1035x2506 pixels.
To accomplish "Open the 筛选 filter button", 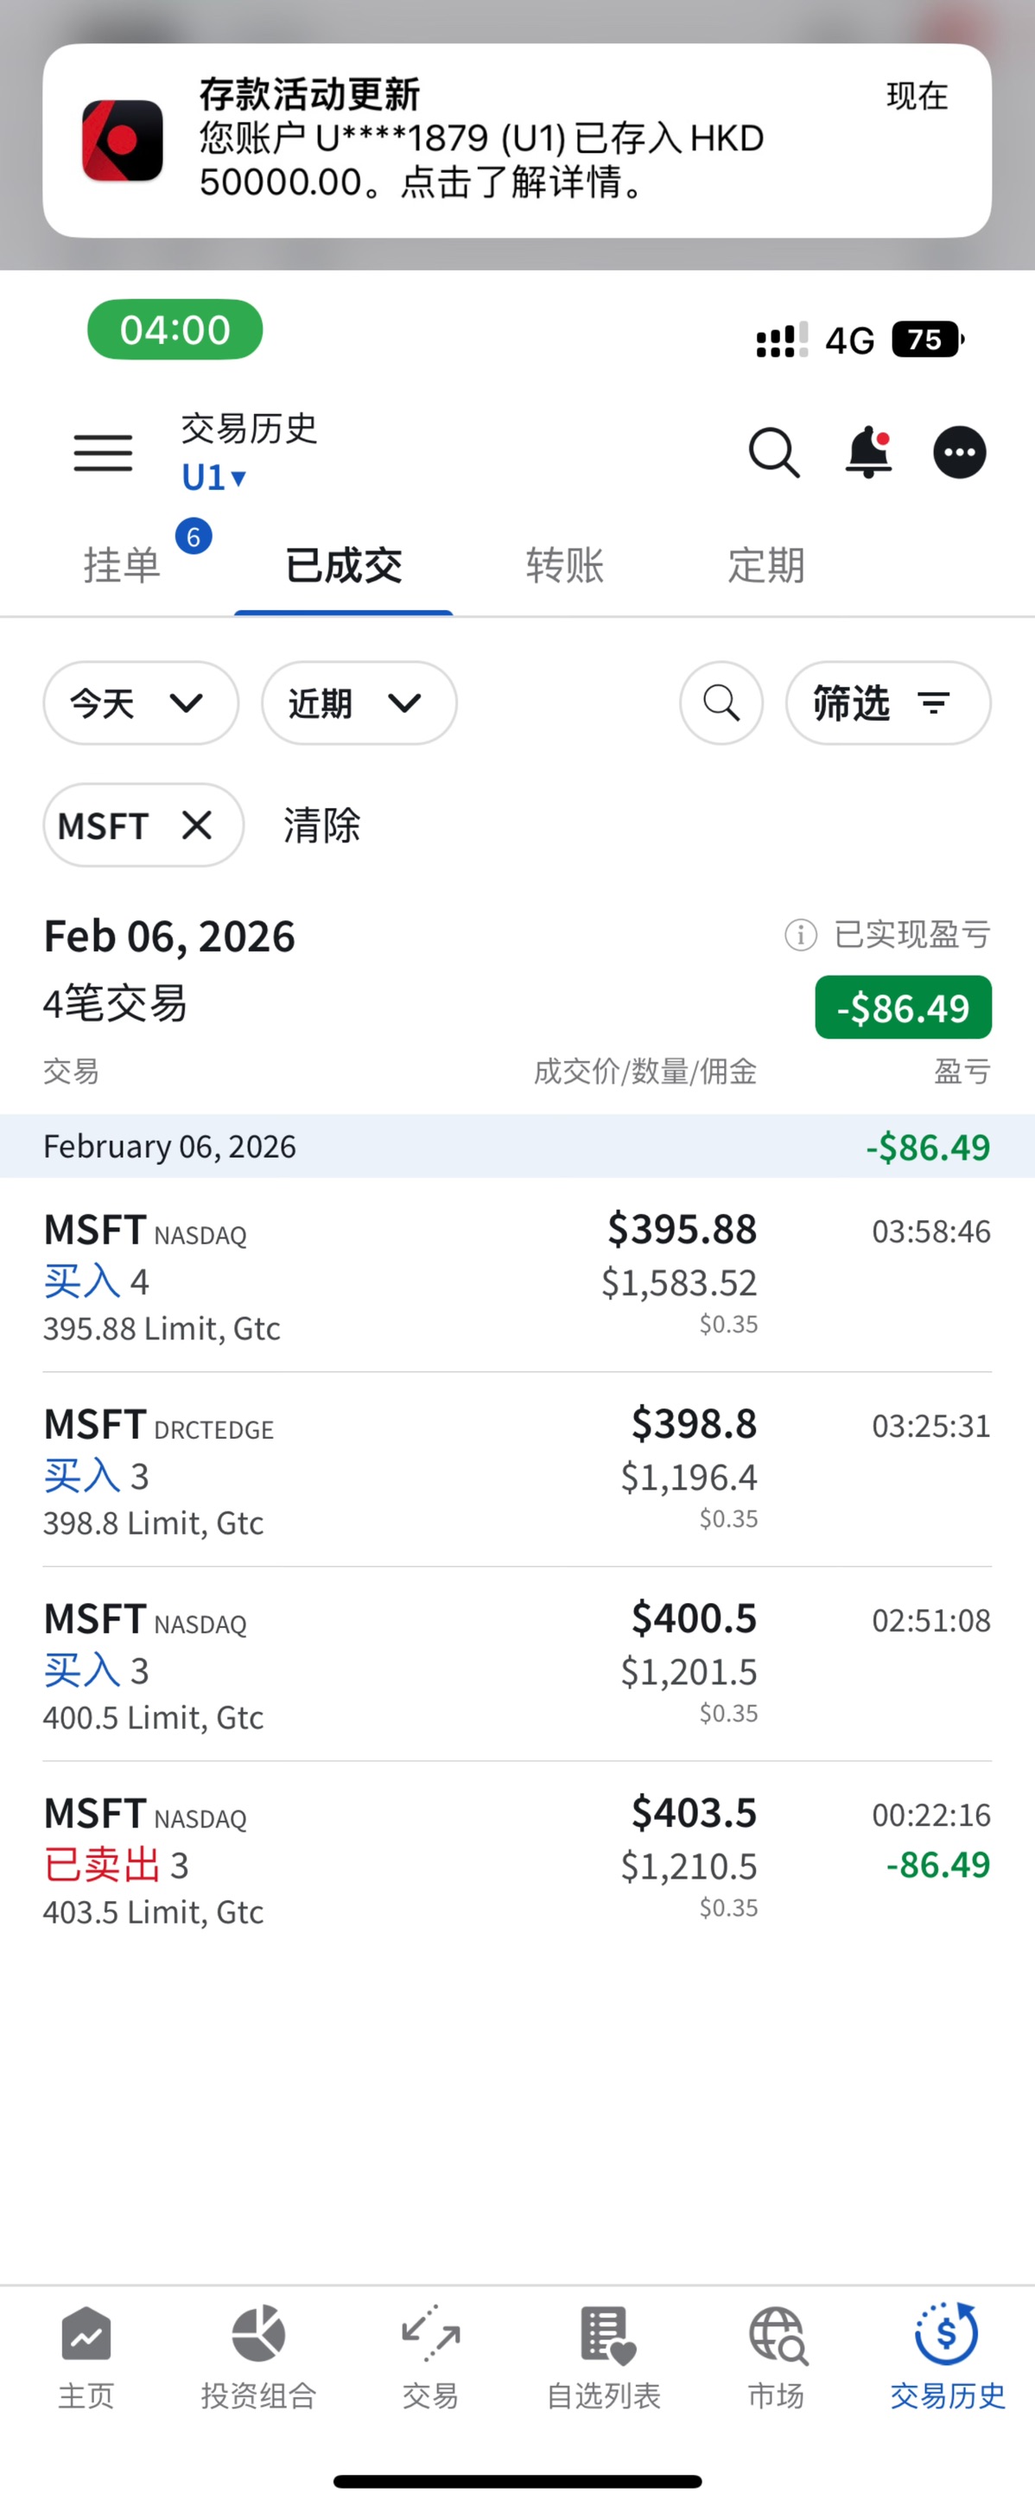I will coord(887,703).
